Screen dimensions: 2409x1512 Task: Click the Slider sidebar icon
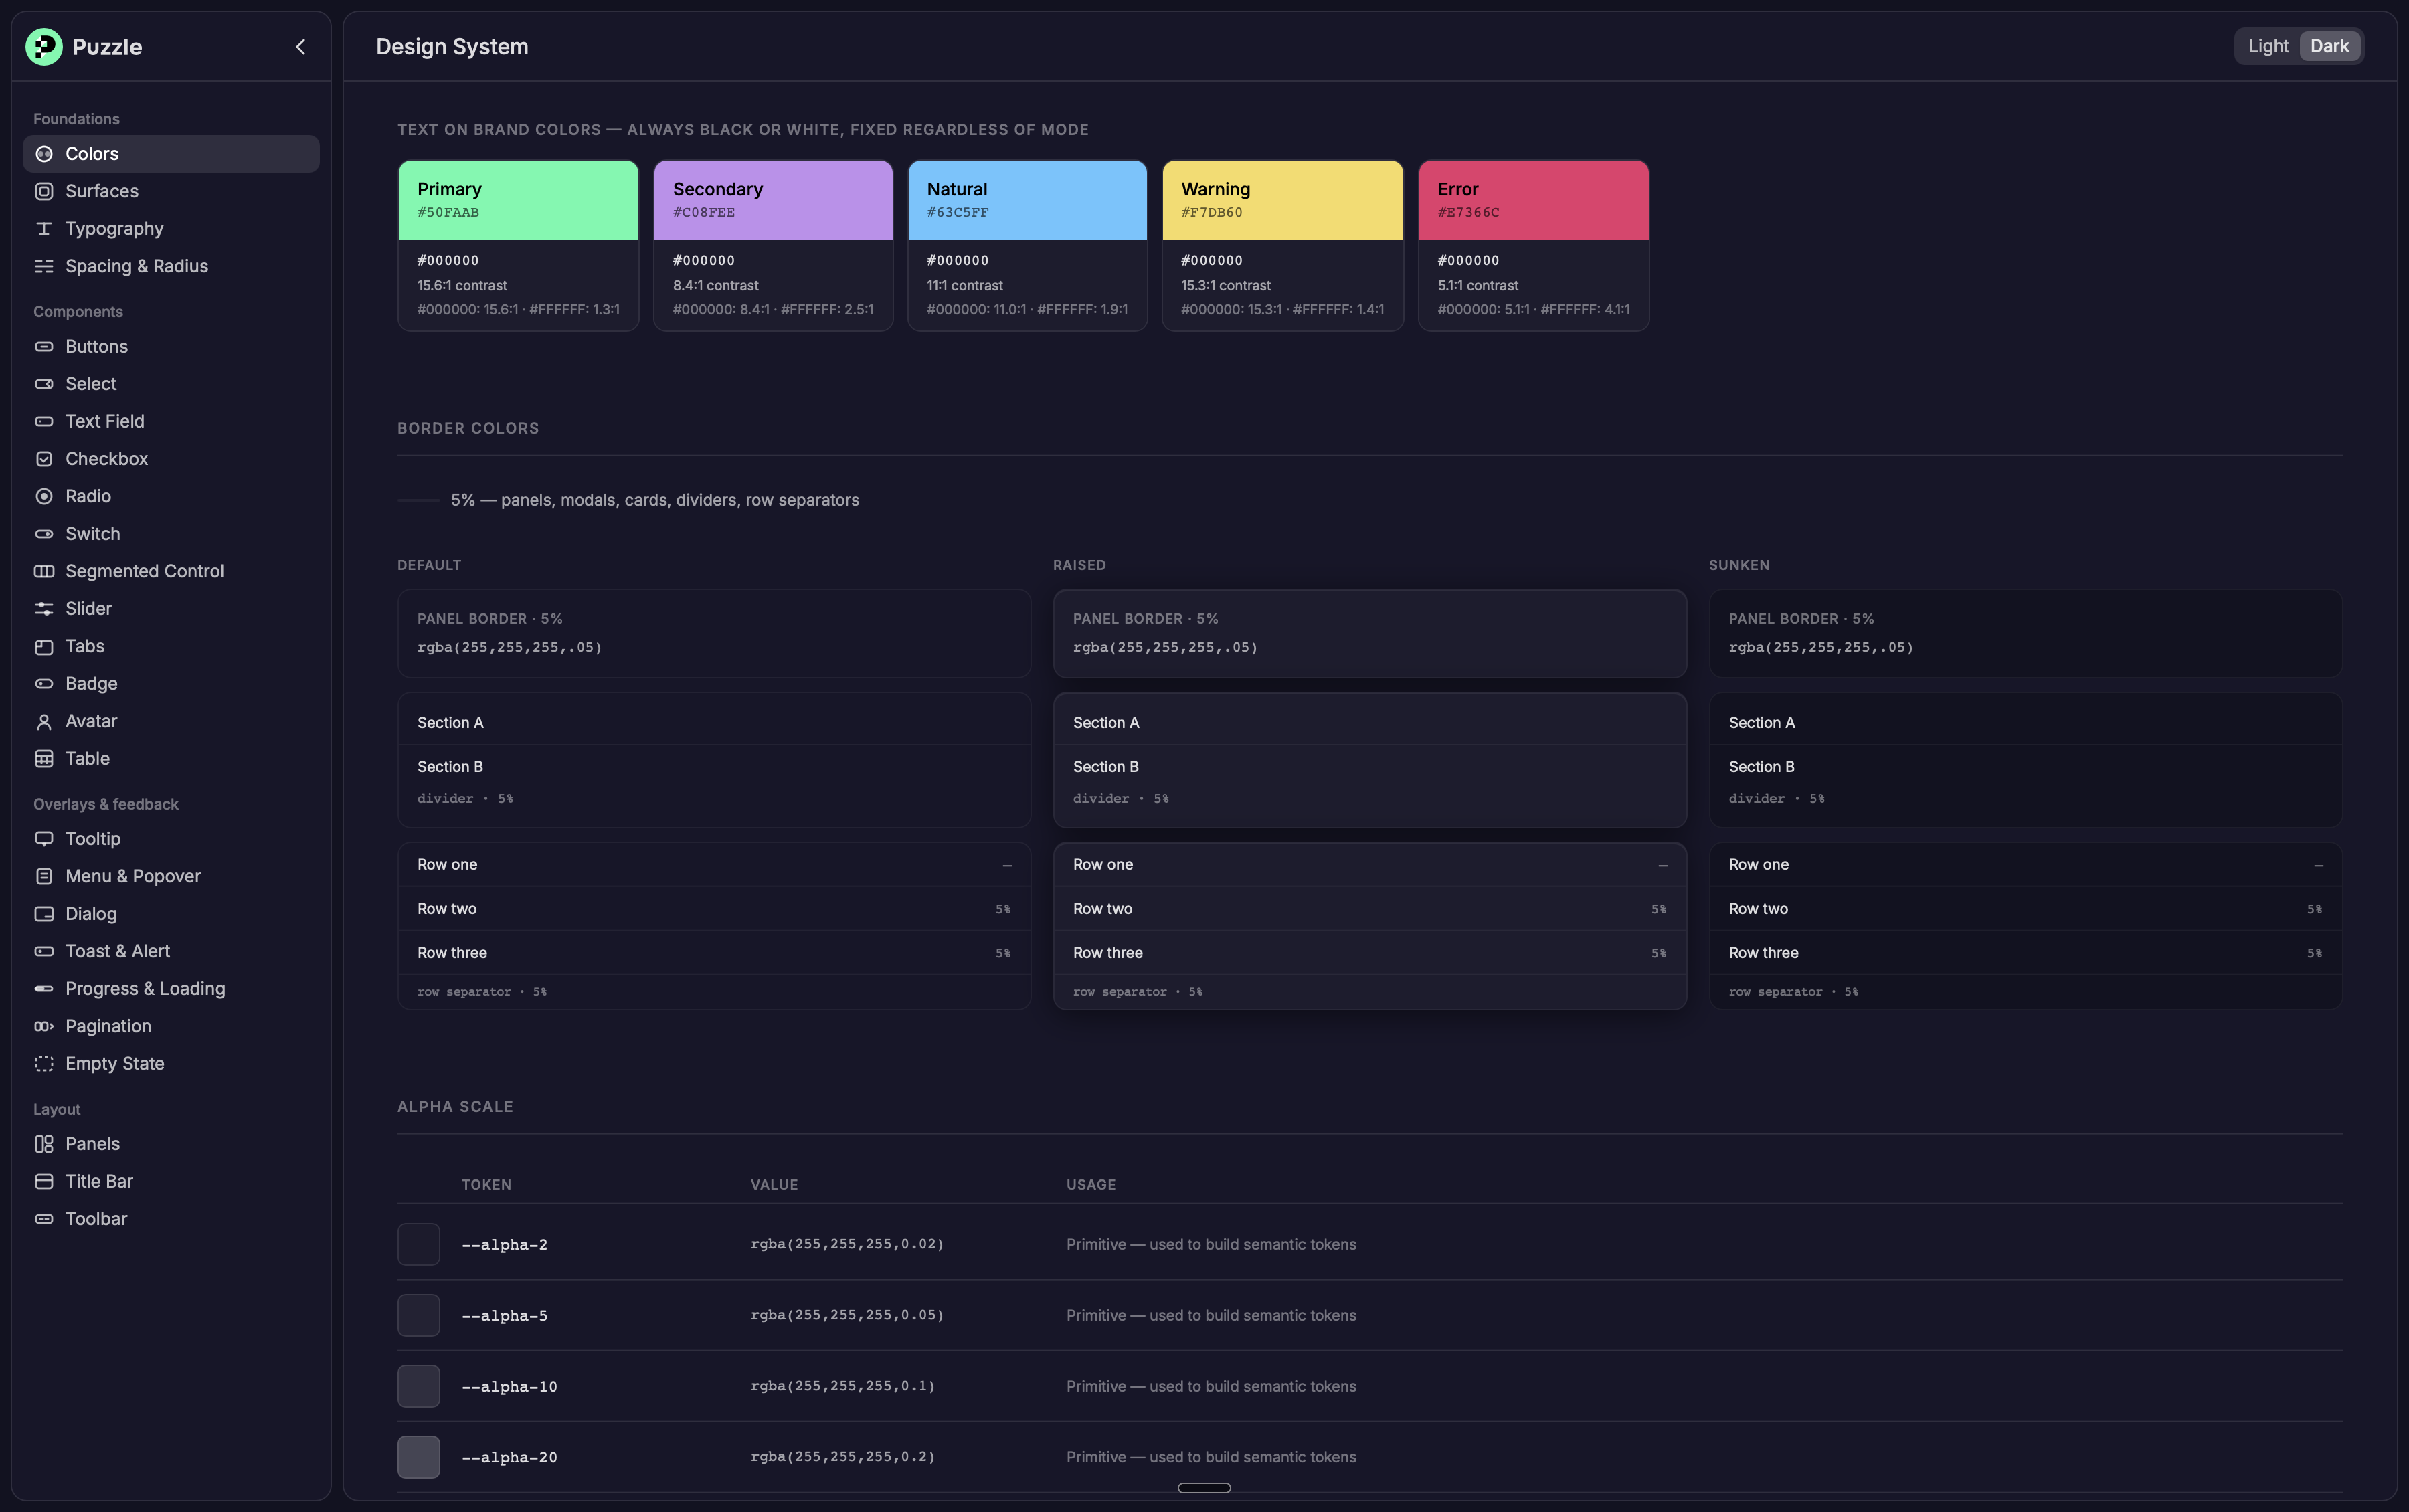point(44,609)
